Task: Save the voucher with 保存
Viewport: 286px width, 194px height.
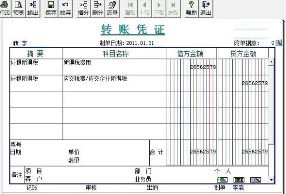Action: point(51,8)
